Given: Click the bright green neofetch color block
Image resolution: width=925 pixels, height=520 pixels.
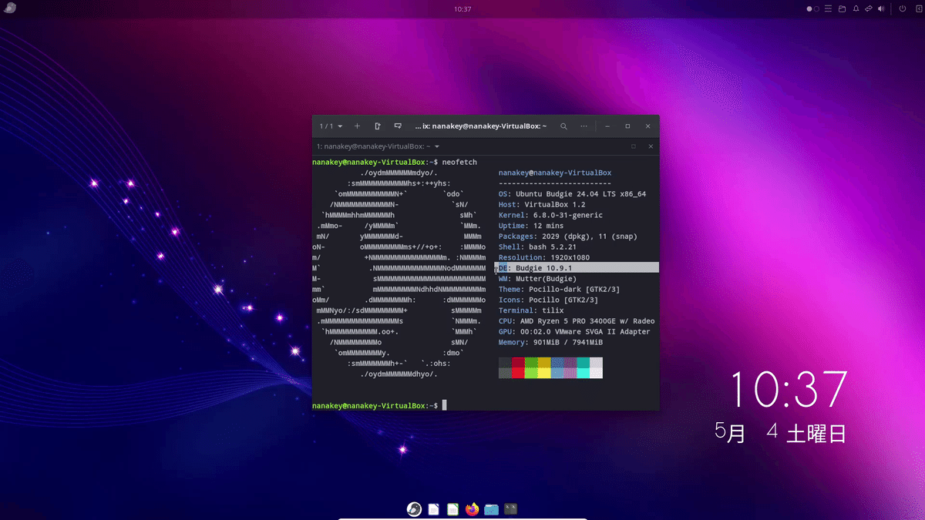Looking at the screenshot, I should point(531,373).
